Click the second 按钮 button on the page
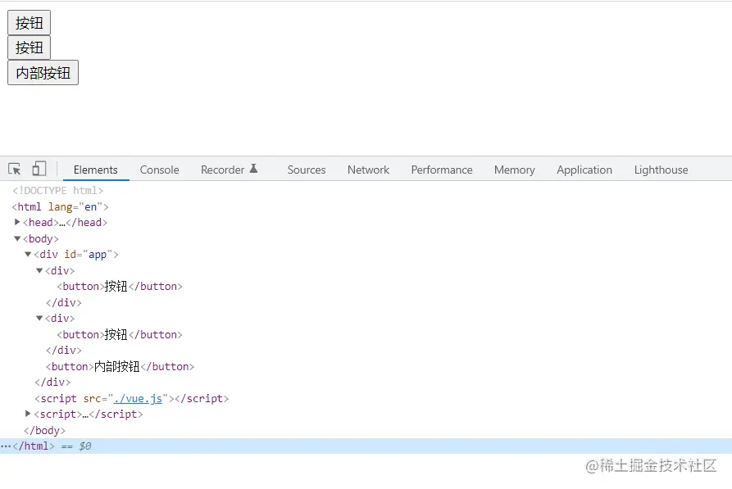This screenshot has width=732, height=489. (x=29, y=48)
